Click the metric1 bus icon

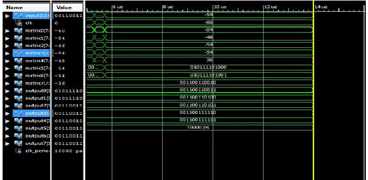pos(18,38)
